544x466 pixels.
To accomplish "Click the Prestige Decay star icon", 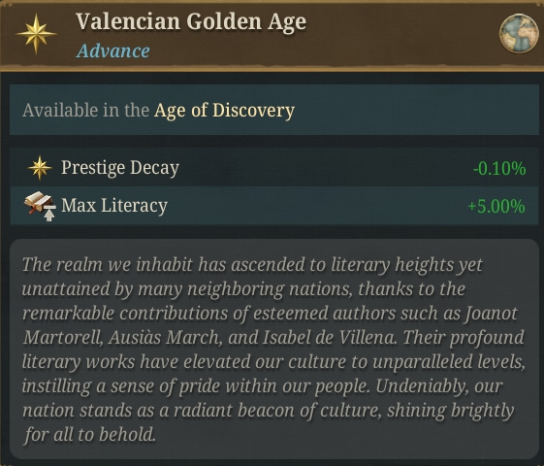I will coord(40,168).
